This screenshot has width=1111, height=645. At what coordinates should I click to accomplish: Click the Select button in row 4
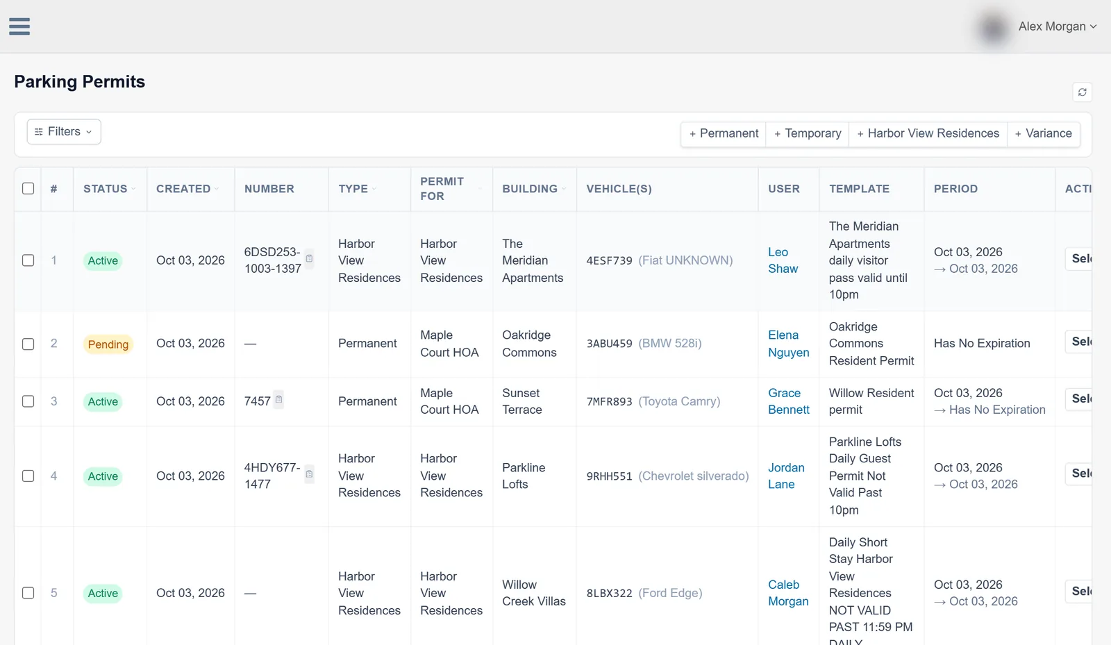pyautogui.click(x=1079, y=474)
